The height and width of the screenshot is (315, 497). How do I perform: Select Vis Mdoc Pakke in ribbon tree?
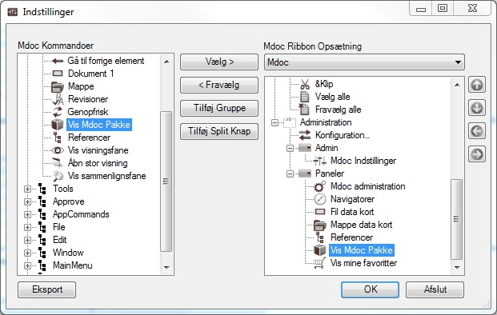[x=361, y=250]
